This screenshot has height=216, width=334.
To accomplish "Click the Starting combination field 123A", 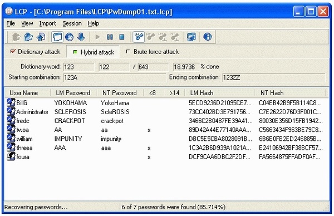I will (x=115, y=77).
